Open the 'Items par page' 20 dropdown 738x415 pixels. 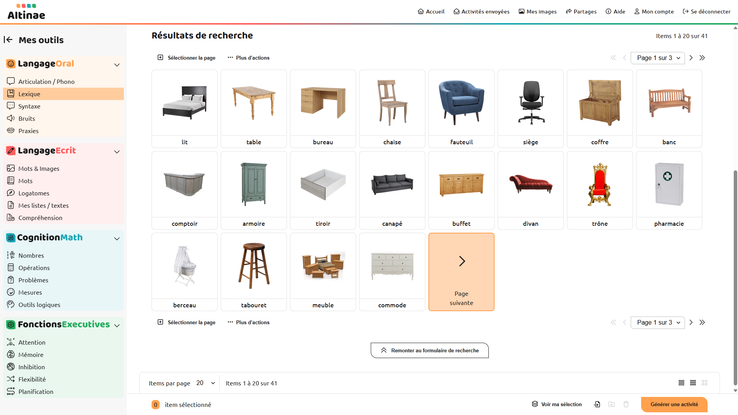[x=206, y=383]
